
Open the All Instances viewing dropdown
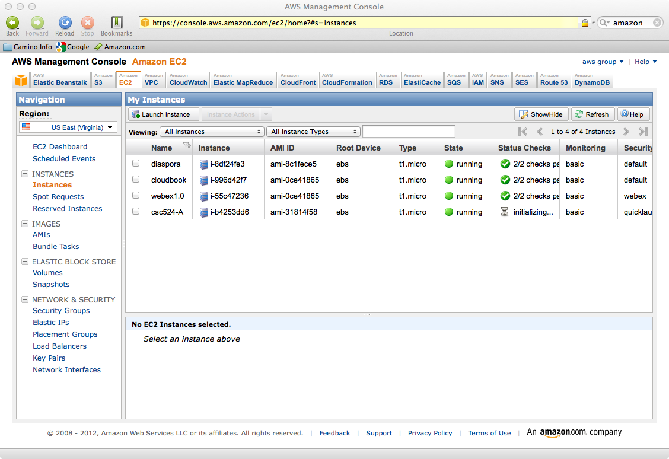[x=212, y=132]
